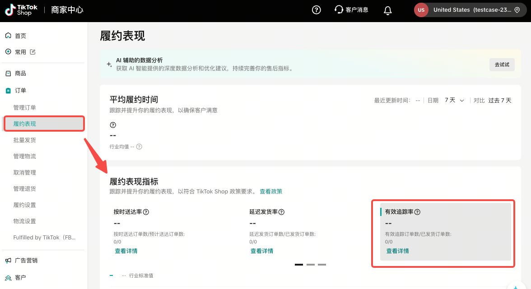
Task: Click help icon beside 有效追踪率
Action: click(417, 212)
